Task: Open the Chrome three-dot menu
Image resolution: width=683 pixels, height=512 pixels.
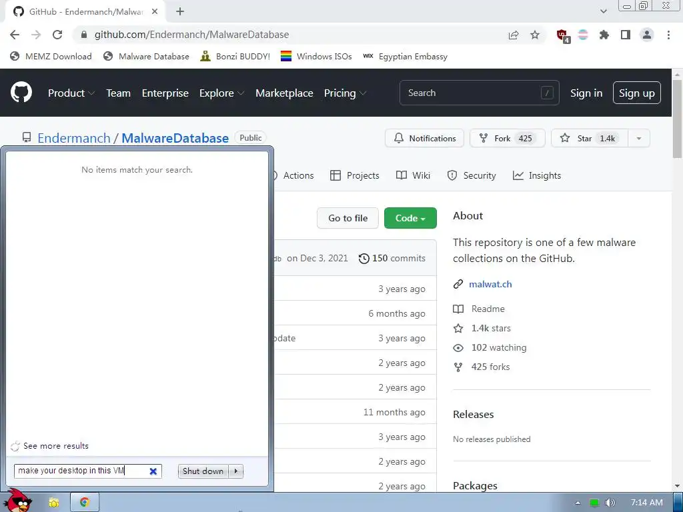Action: click(668, 35)
